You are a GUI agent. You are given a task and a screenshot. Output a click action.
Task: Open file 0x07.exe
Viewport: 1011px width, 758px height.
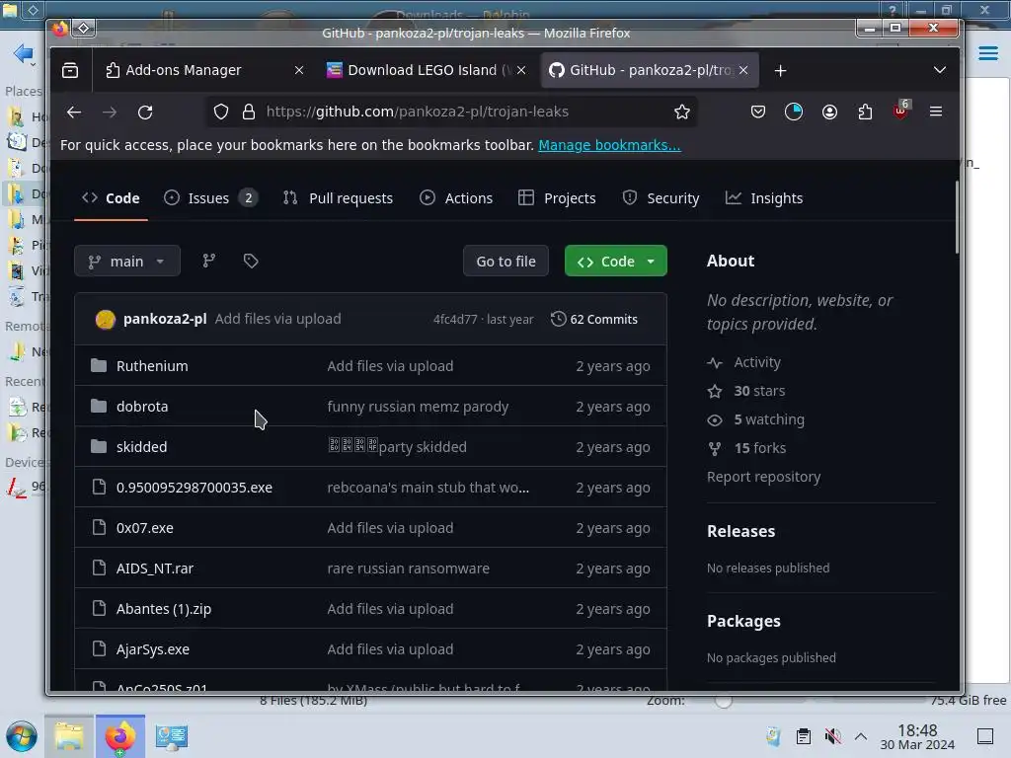coord(144,528)
